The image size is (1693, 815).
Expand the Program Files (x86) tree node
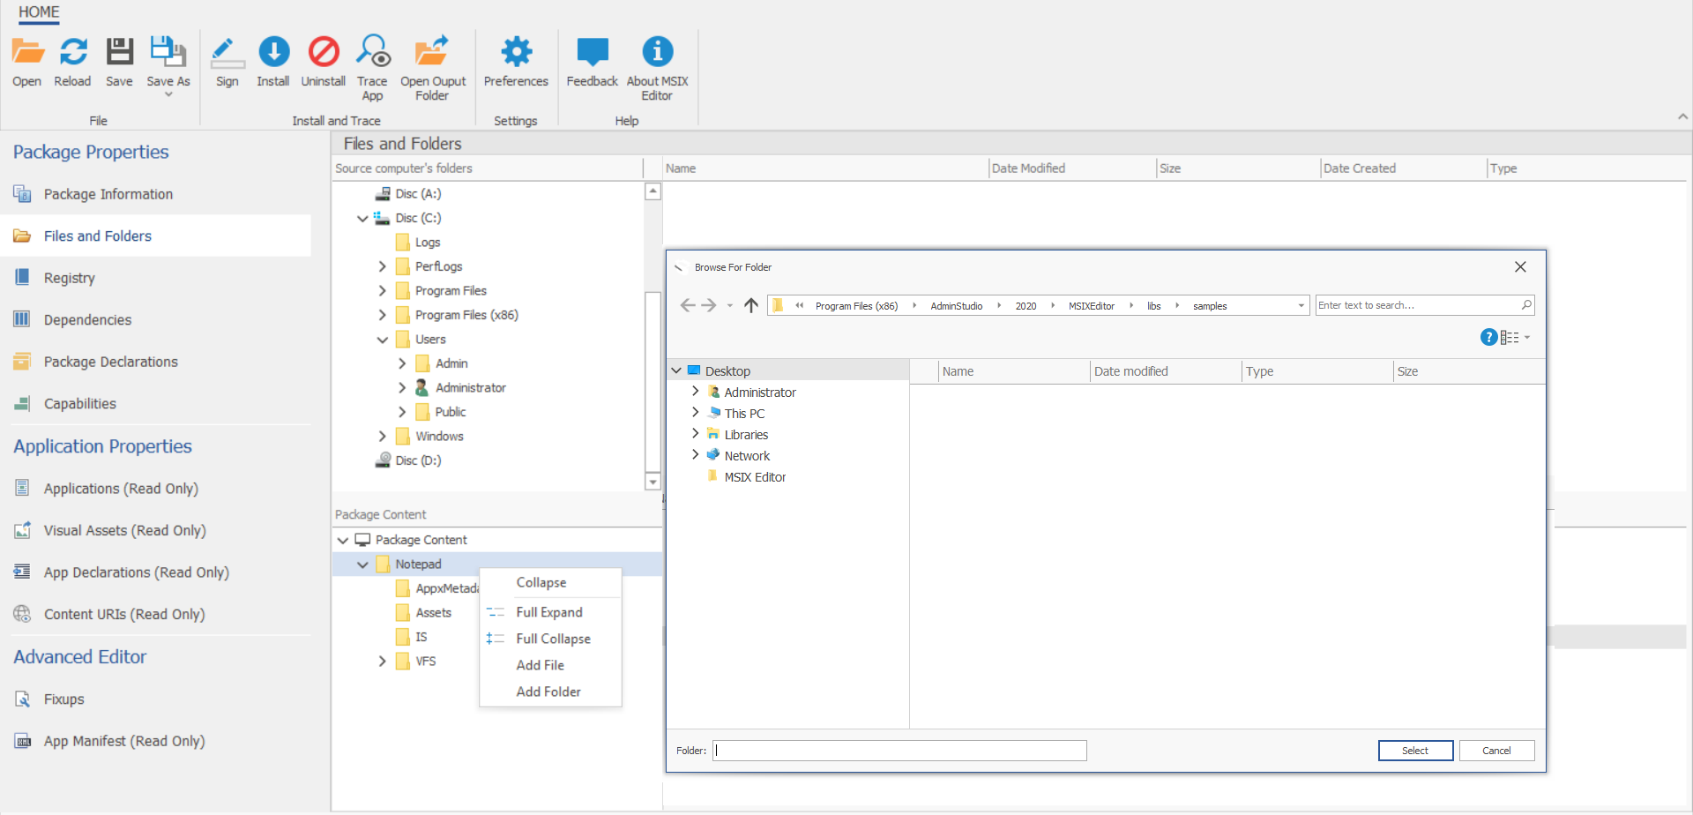[x=382, y=315]
